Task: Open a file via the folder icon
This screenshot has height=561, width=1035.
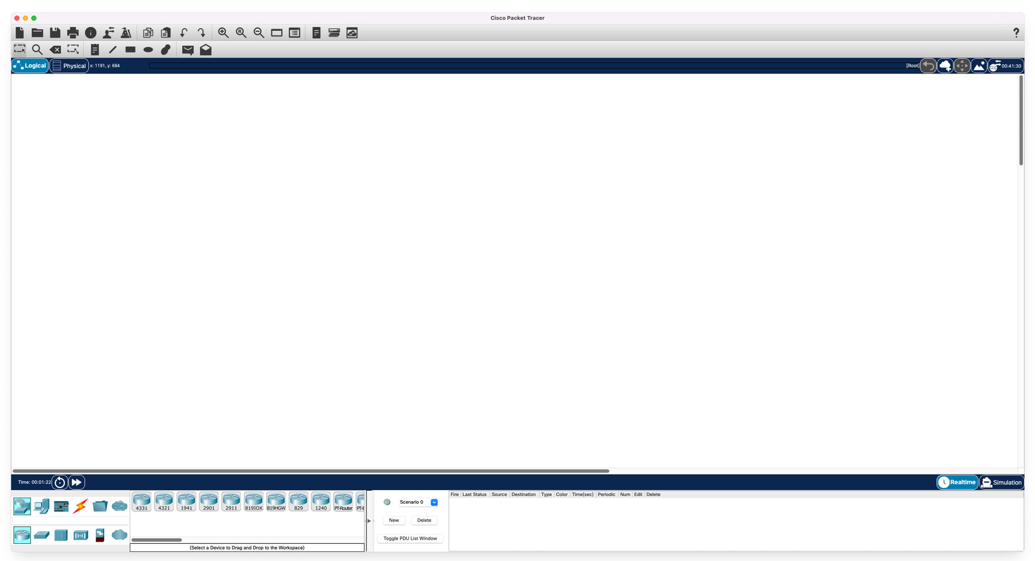Action: 38,33
